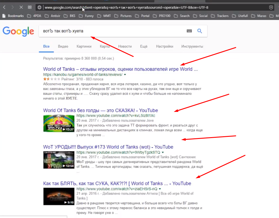The height and width of the screenshot is (218, 279).
Task: Click the clear icon in the address bar
Action: (x=271, y=7)
